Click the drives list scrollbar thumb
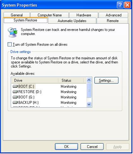The image size is (133, 154). [x=89, y=90]
